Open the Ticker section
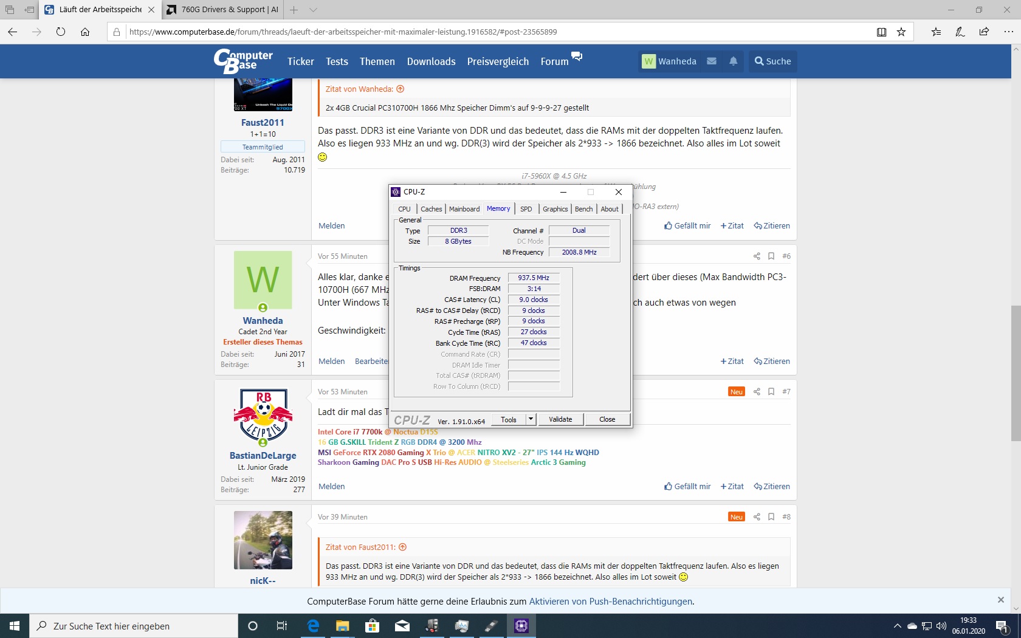This screenshot has width=1021, height=638. coord(300,61)
